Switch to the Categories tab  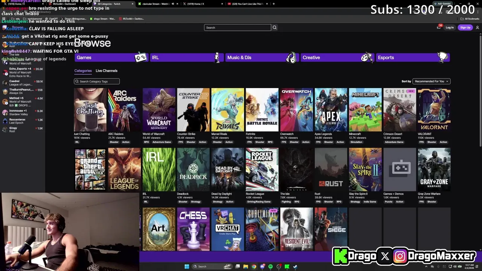[83, 71]
